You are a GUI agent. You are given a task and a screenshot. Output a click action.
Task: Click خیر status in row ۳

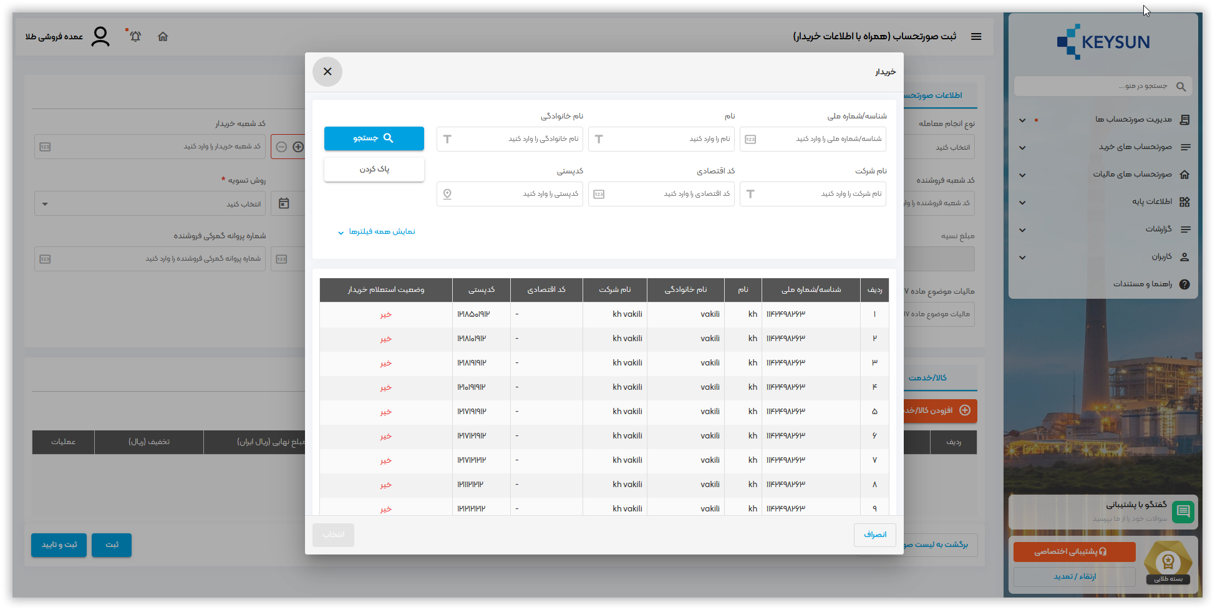(386, 364)
